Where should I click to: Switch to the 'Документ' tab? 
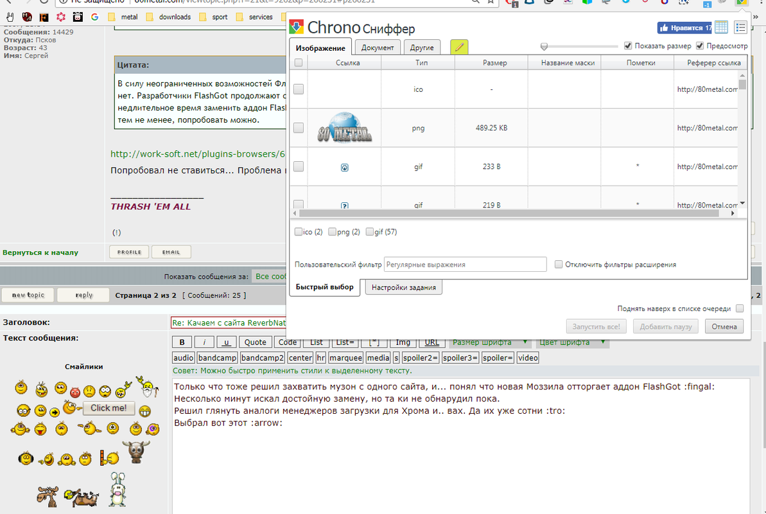coord(378,48)
